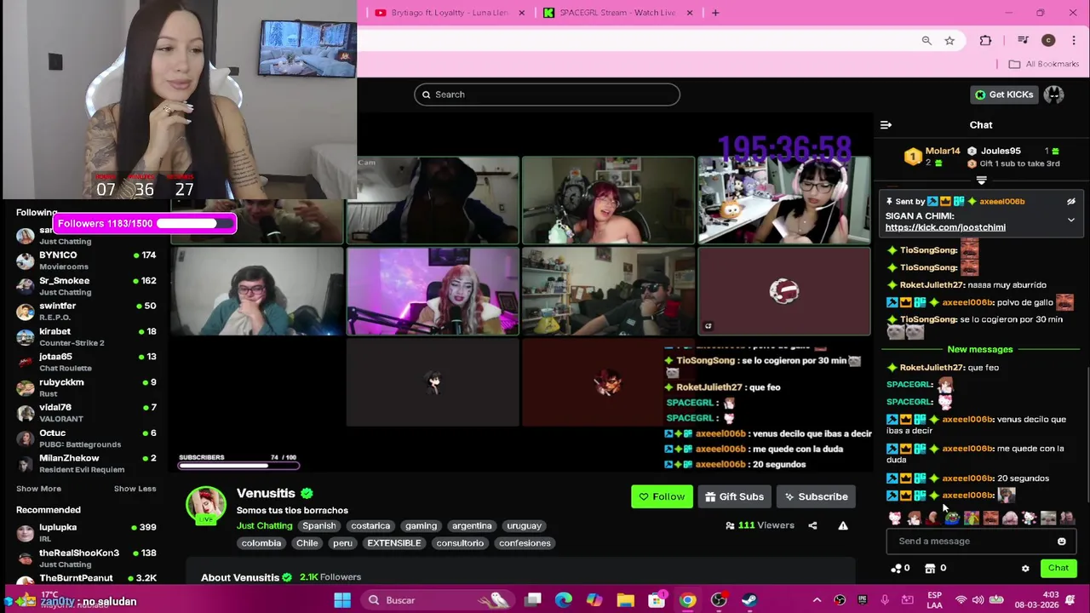
Task: Click the Kick Search field
Action: click(x=547, y=95)
